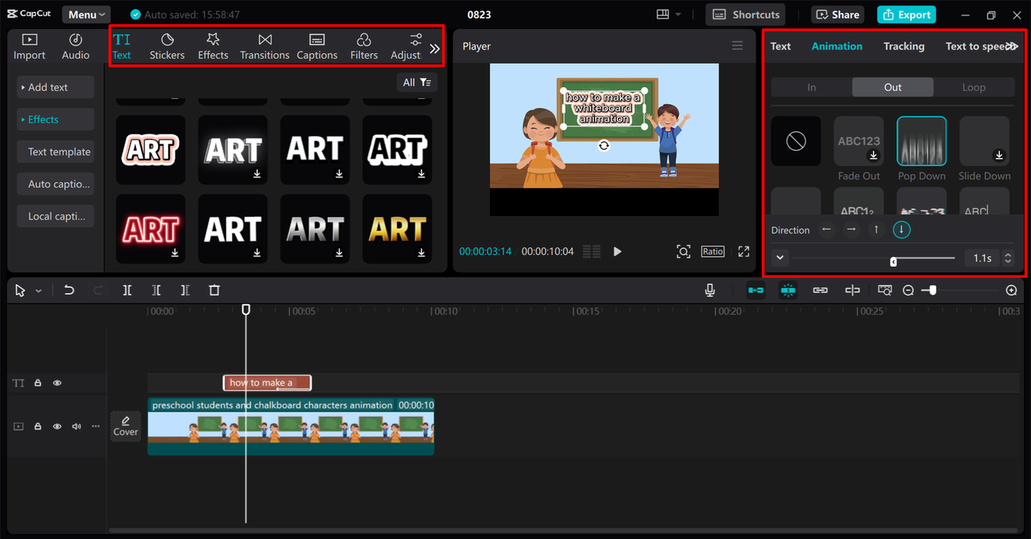Open the Stickers panel
The width and height of the screenshot is (1031, 539).
pyautogui.click(x=167, y=47)
